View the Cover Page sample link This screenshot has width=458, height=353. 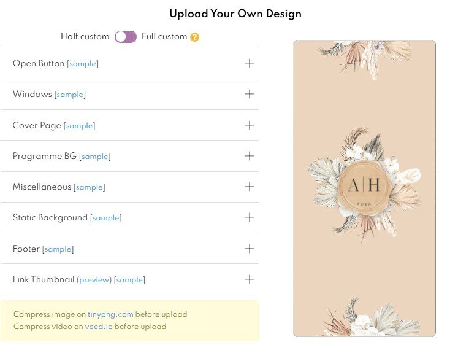point(80,126)
